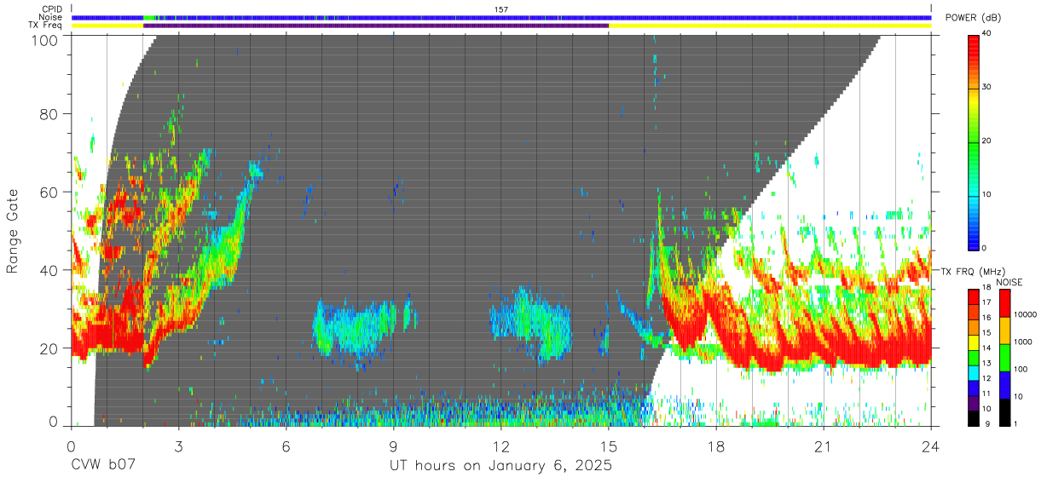Click the 'Noise' row label above the plot
Screen dimensions: 1047x483
(x=51, y=17)
